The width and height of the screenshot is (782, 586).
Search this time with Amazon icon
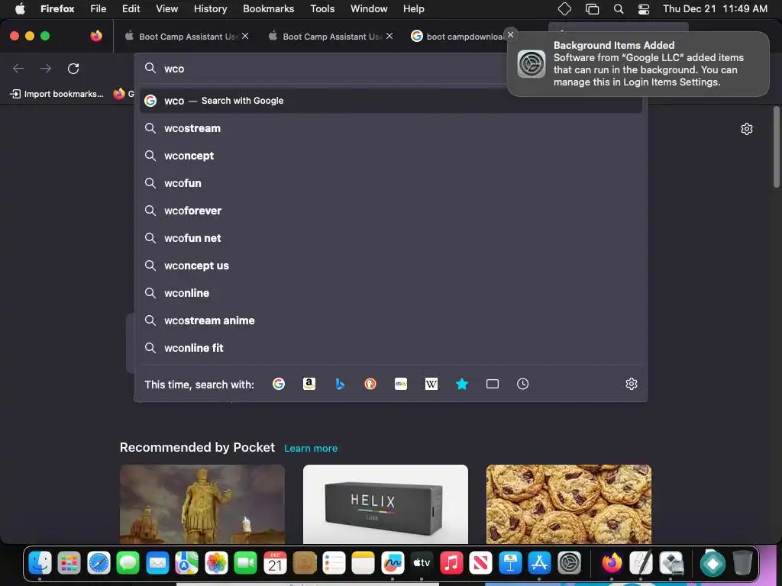click(x=309, y=384)
